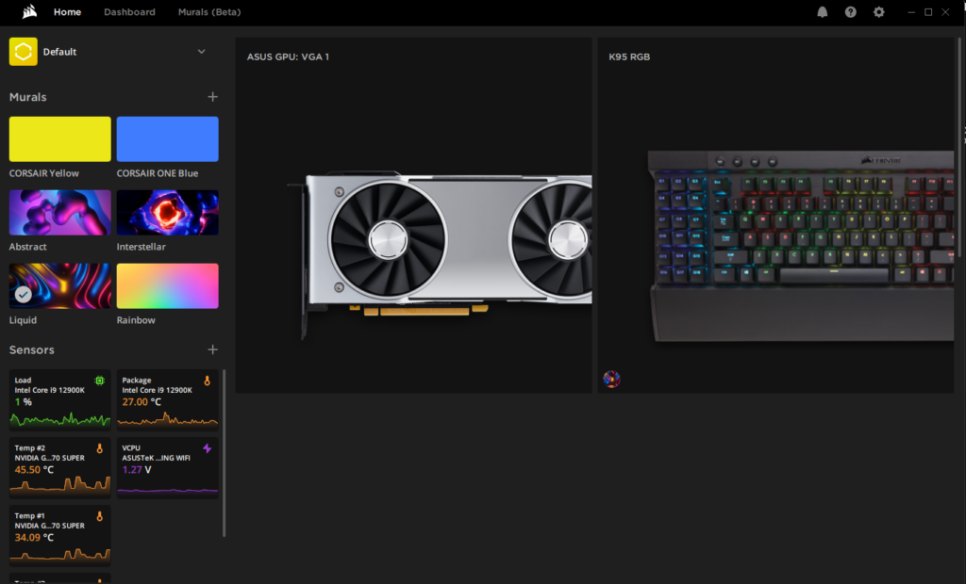This screenshot has width=966, height=584.
Task: Click the CORSAIR ONE Blue label
Action: click(x=158, y=173)
